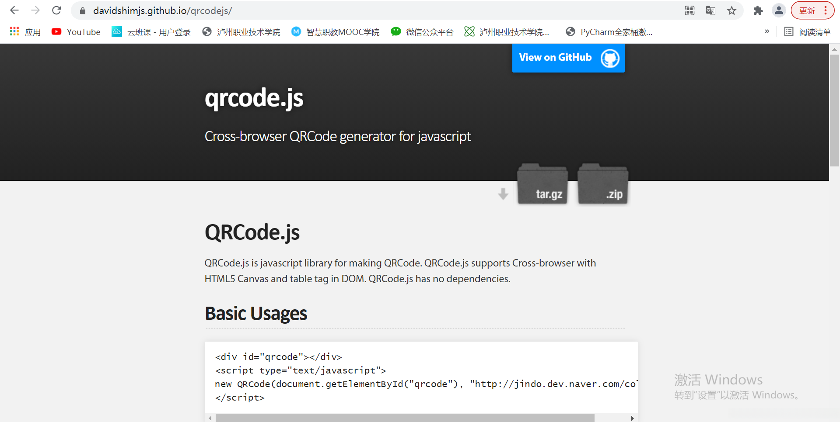Click the code block horizontal scrollbar

click(405, 418)
